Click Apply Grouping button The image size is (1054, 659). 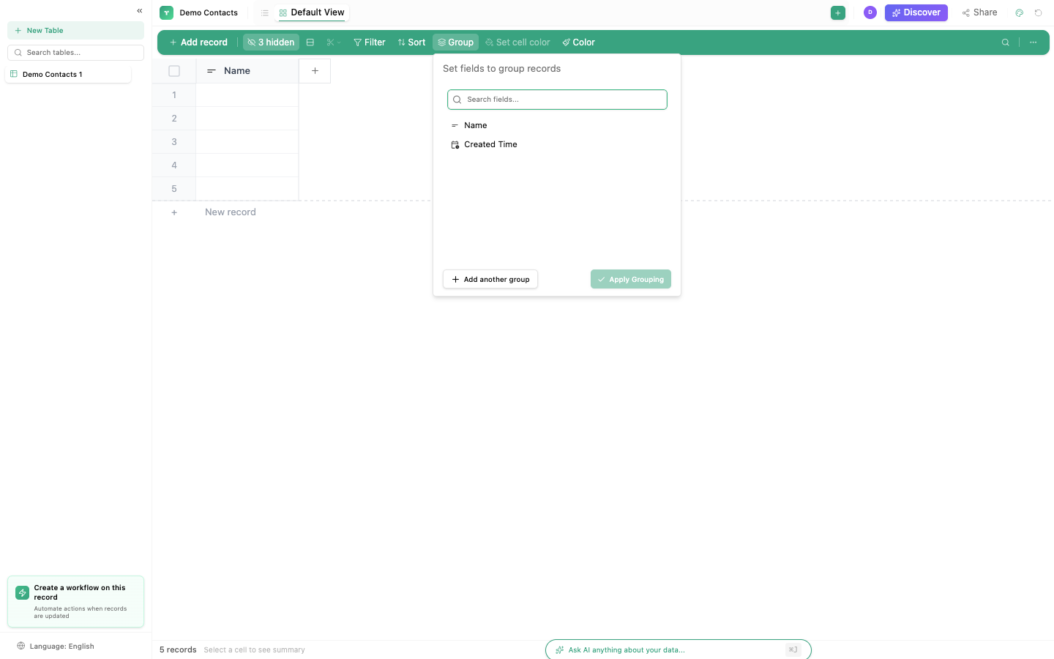pos(631,279)
